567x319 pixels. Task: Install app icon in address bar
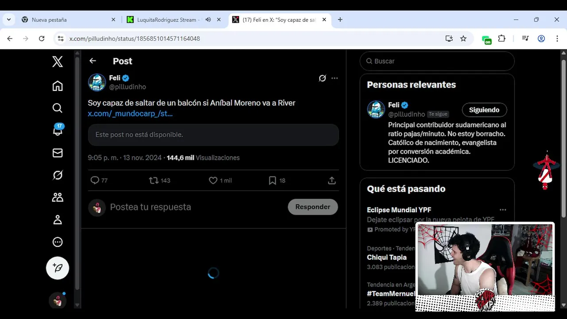click(x=449, y=39)
